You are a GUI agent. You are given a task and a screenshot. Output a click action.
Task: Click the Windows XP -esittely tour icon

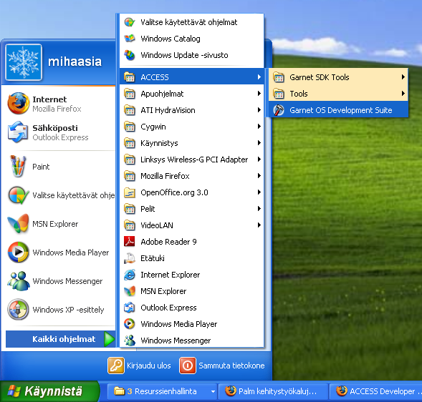[x=19, y=309]
